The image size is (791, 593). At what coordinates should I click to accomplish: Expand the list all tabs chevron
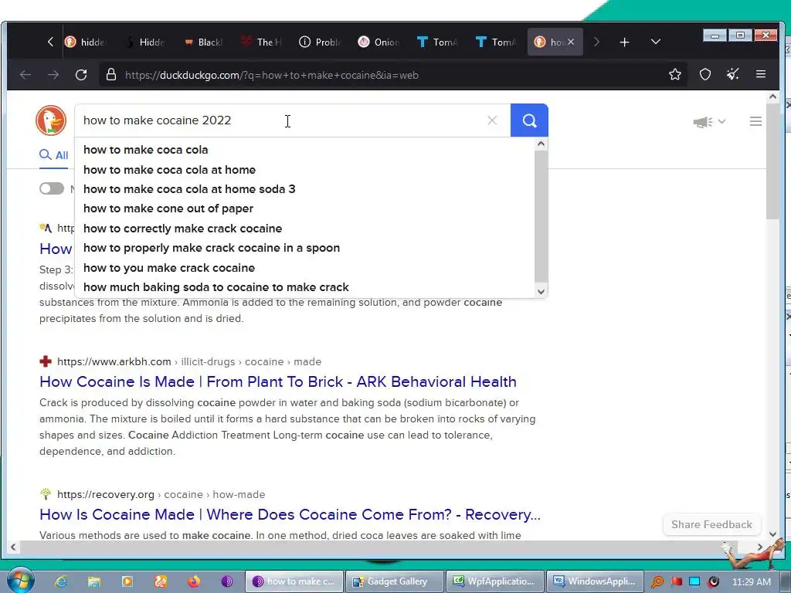click(x=656, y=42)
